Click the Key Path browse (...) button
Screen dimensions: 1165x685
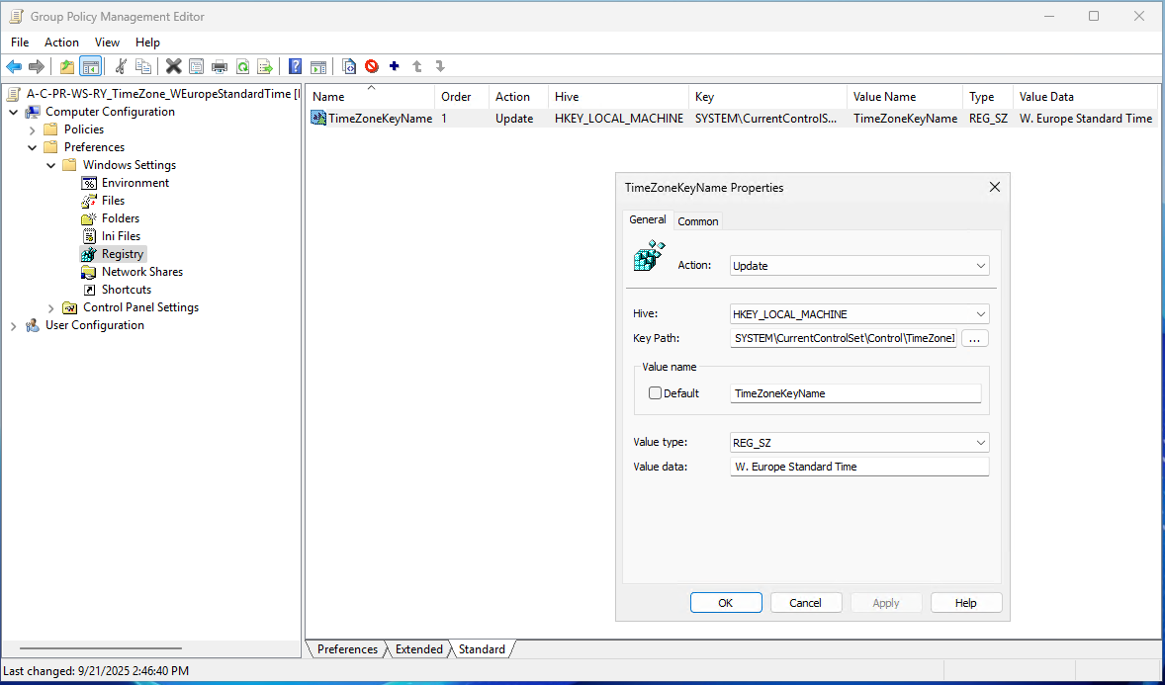[x=974, y=339]
